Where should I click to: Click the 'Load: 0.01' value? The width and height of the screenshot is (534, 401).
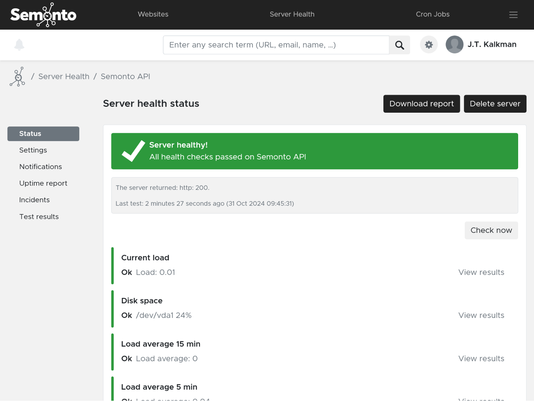point(156,272)
